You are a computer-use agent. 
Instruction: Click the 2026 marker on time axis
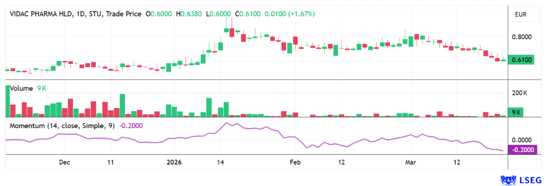(x=174, y=162)
